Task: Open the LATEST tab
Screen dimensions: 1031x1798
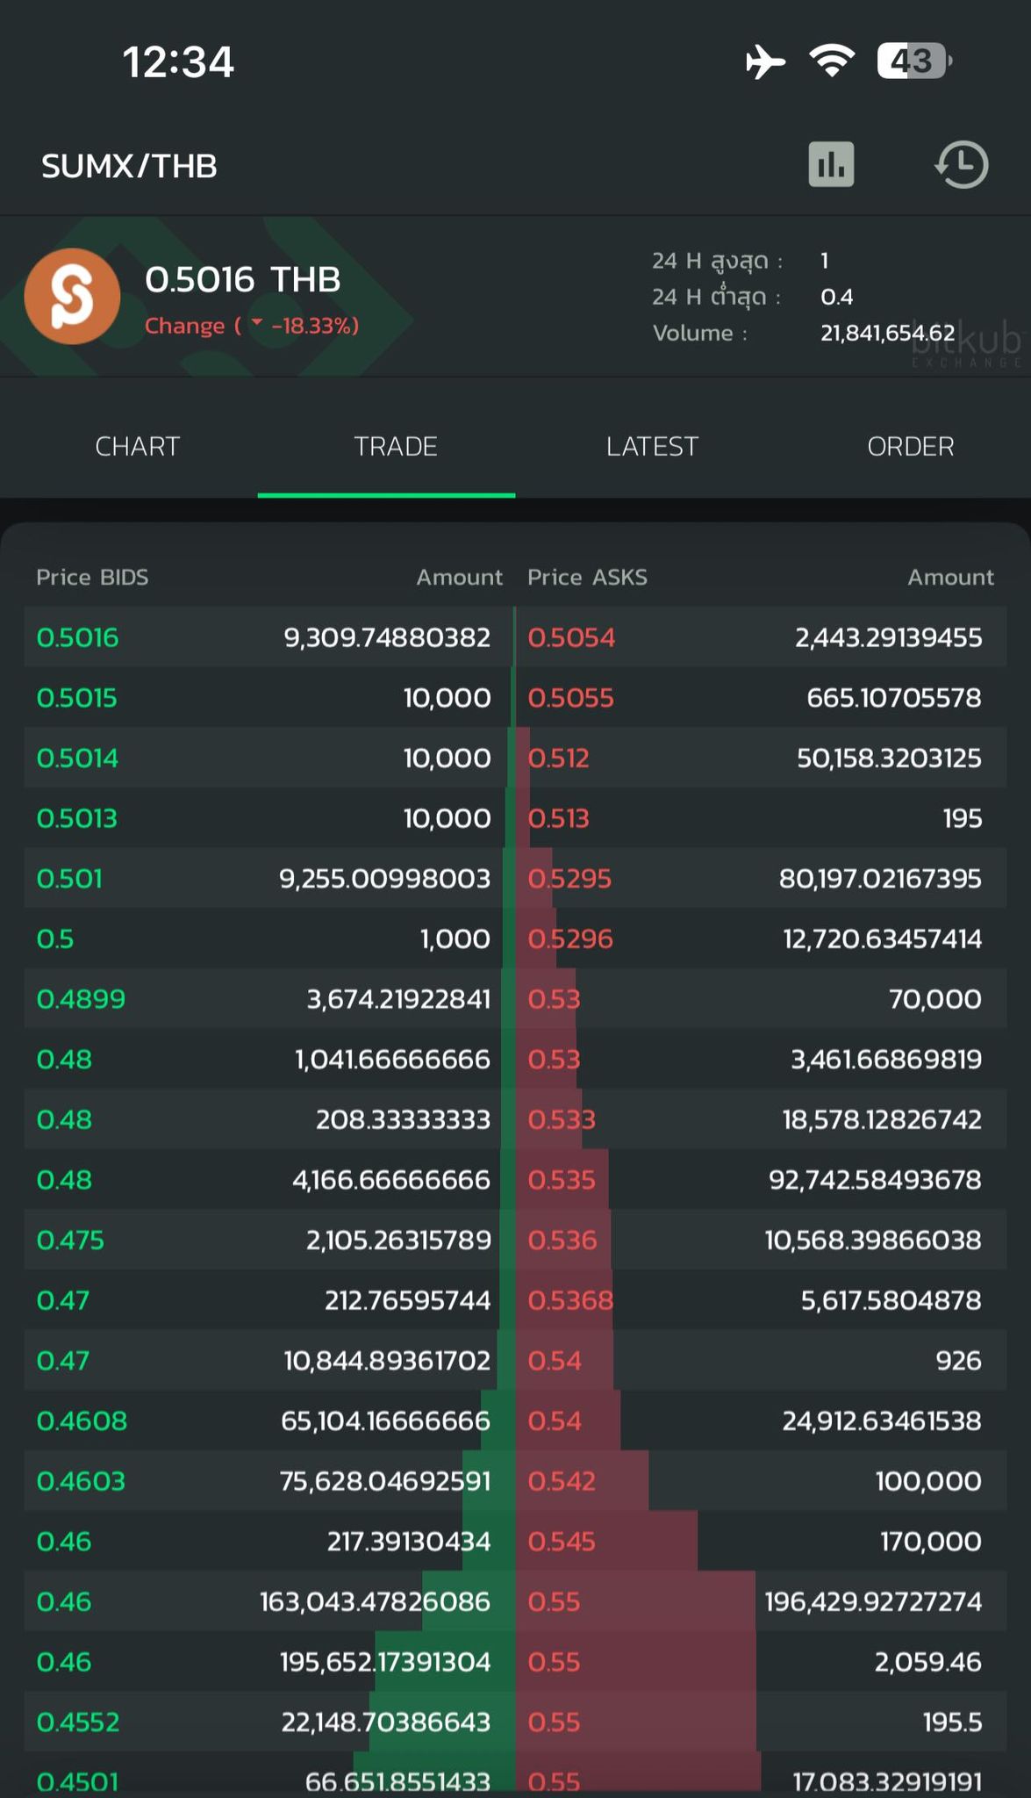Action: pyautogui.click(x=652, y=447)
